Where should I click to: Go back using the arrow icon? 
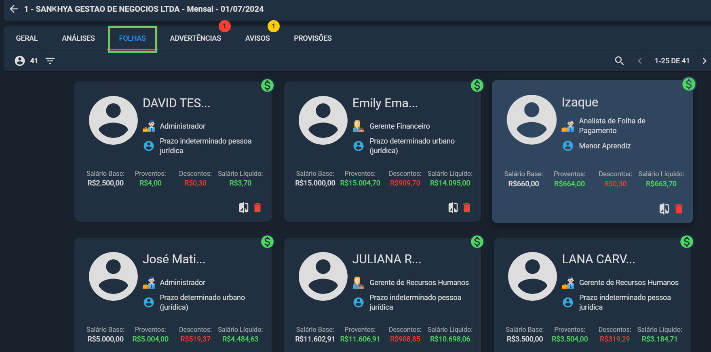(x=14, y=9)
